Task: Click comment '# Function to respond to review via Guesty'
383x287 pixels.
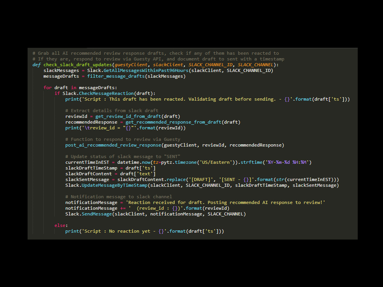Action: pyautogui.click(x=123, y=139)
